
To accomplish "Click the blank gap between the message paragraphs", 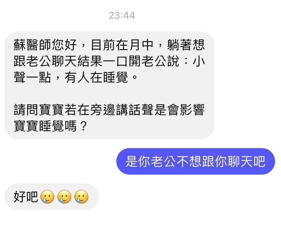I will (109, 93).
